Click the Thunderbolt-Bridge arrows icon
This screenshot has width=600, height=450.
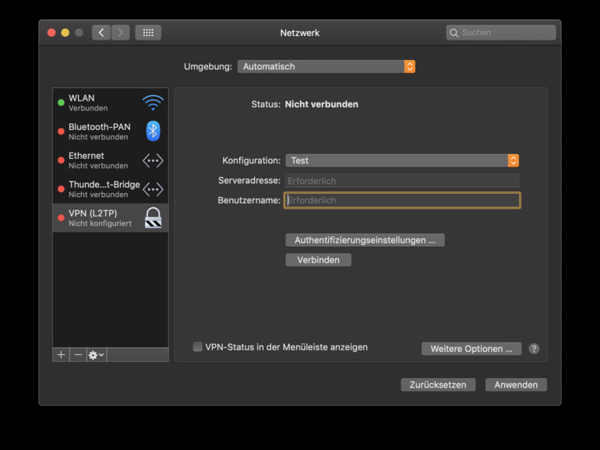click(153, 189)
